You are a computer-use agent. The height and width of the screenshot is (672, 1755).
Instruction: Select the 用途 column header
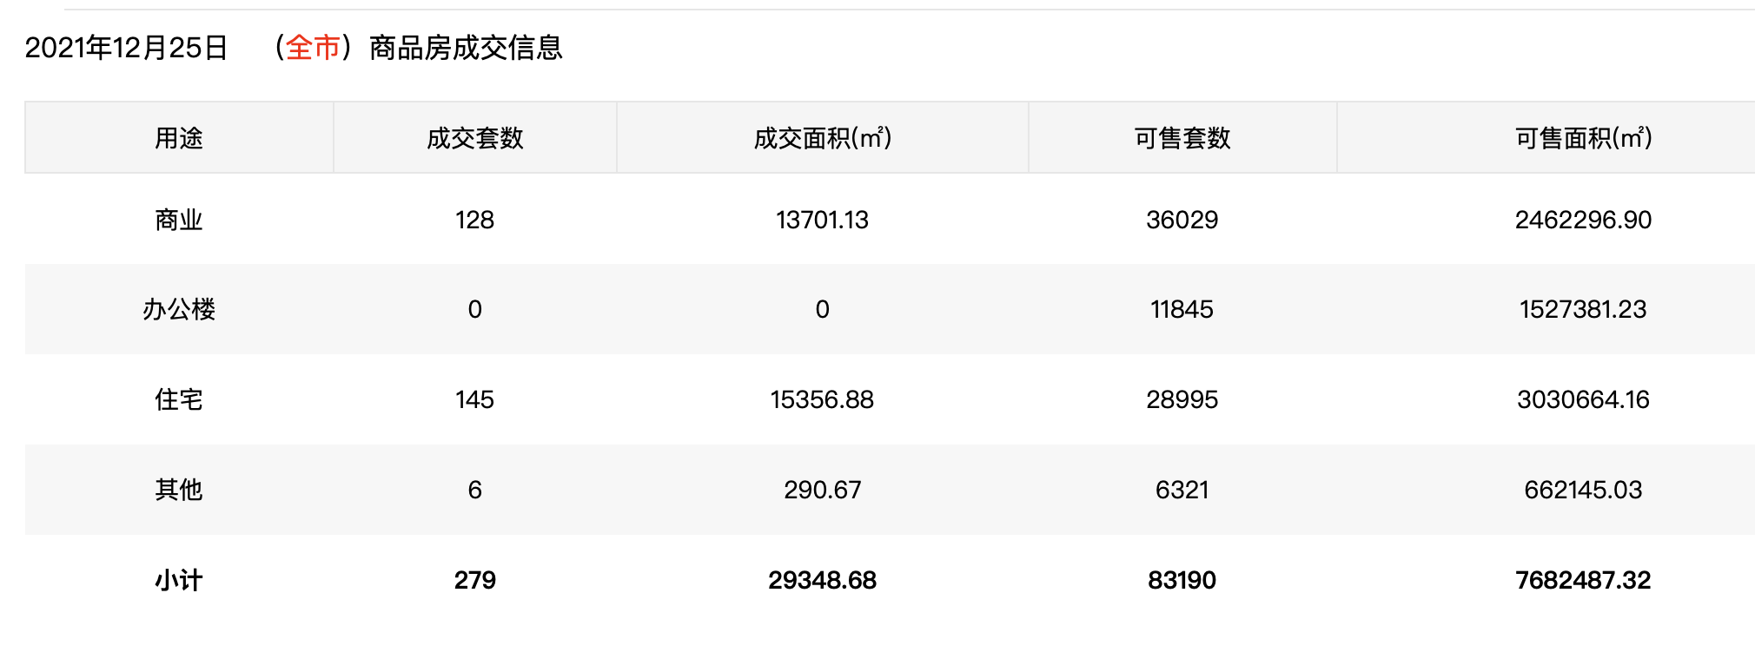(179, 138)
